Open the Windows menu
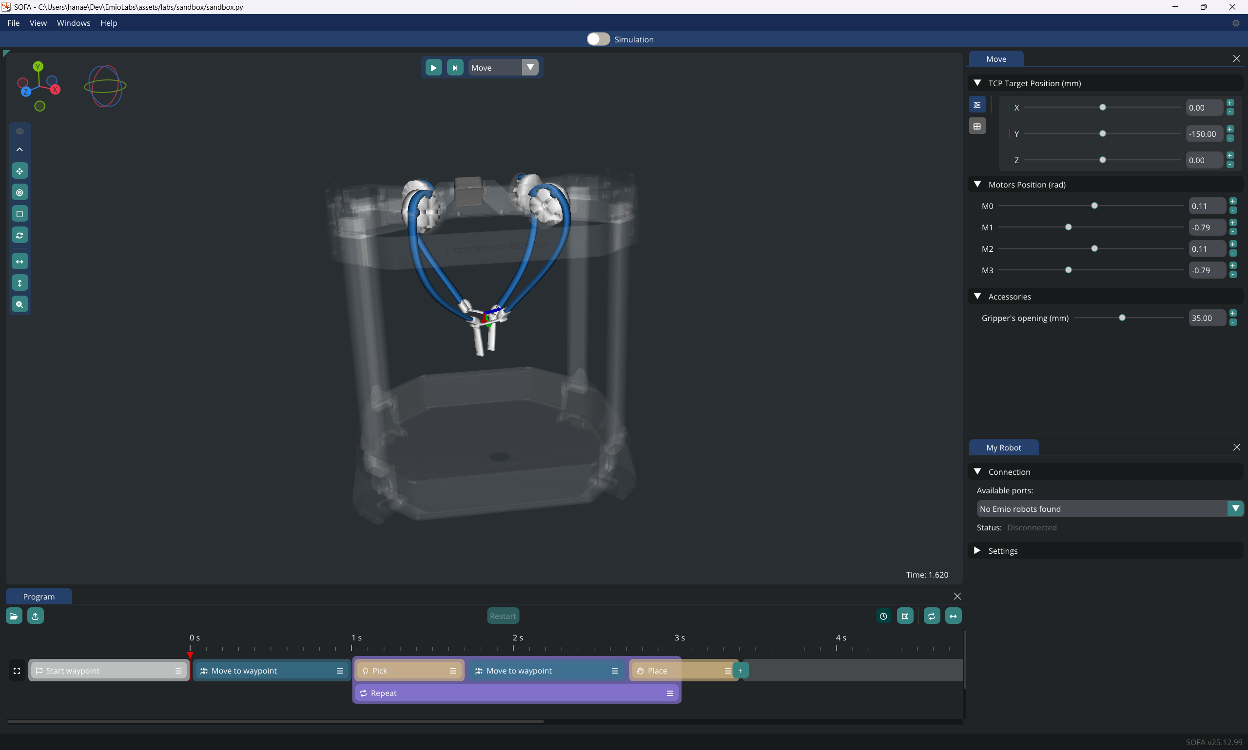 73,23
